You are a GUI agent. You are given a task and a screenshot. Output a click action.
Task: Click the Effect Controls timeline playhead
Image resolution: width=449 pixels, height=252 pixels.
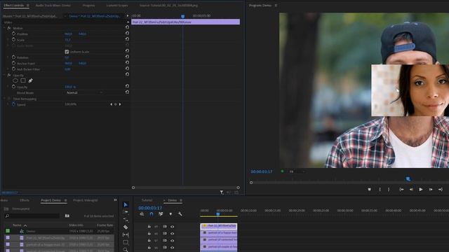tap(182, 16)
